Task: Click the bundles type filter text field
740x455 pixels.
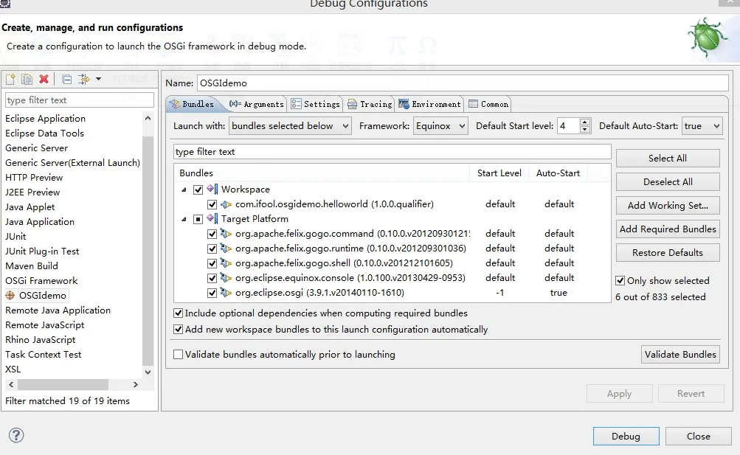Action: tap(392, 152)
